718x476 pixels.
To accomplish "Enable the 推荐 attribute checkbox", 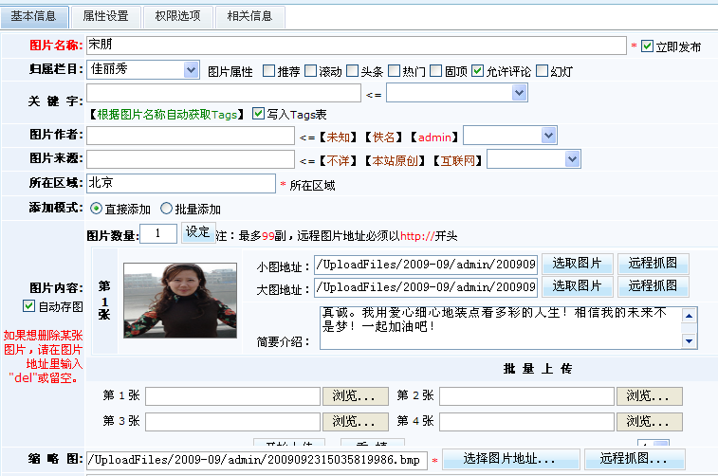I will coord(268,71).
